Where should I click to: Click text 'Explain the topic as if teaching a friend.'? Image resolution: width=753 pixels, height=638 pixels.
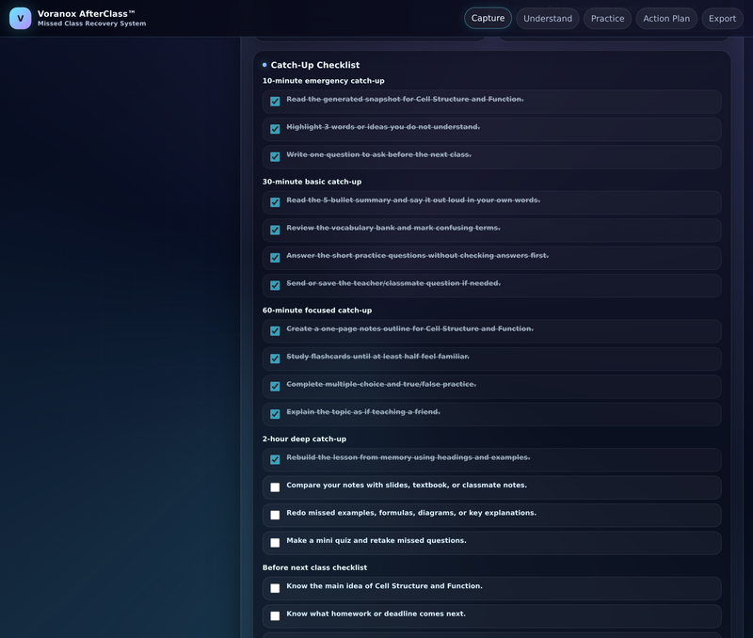[363, 412]
